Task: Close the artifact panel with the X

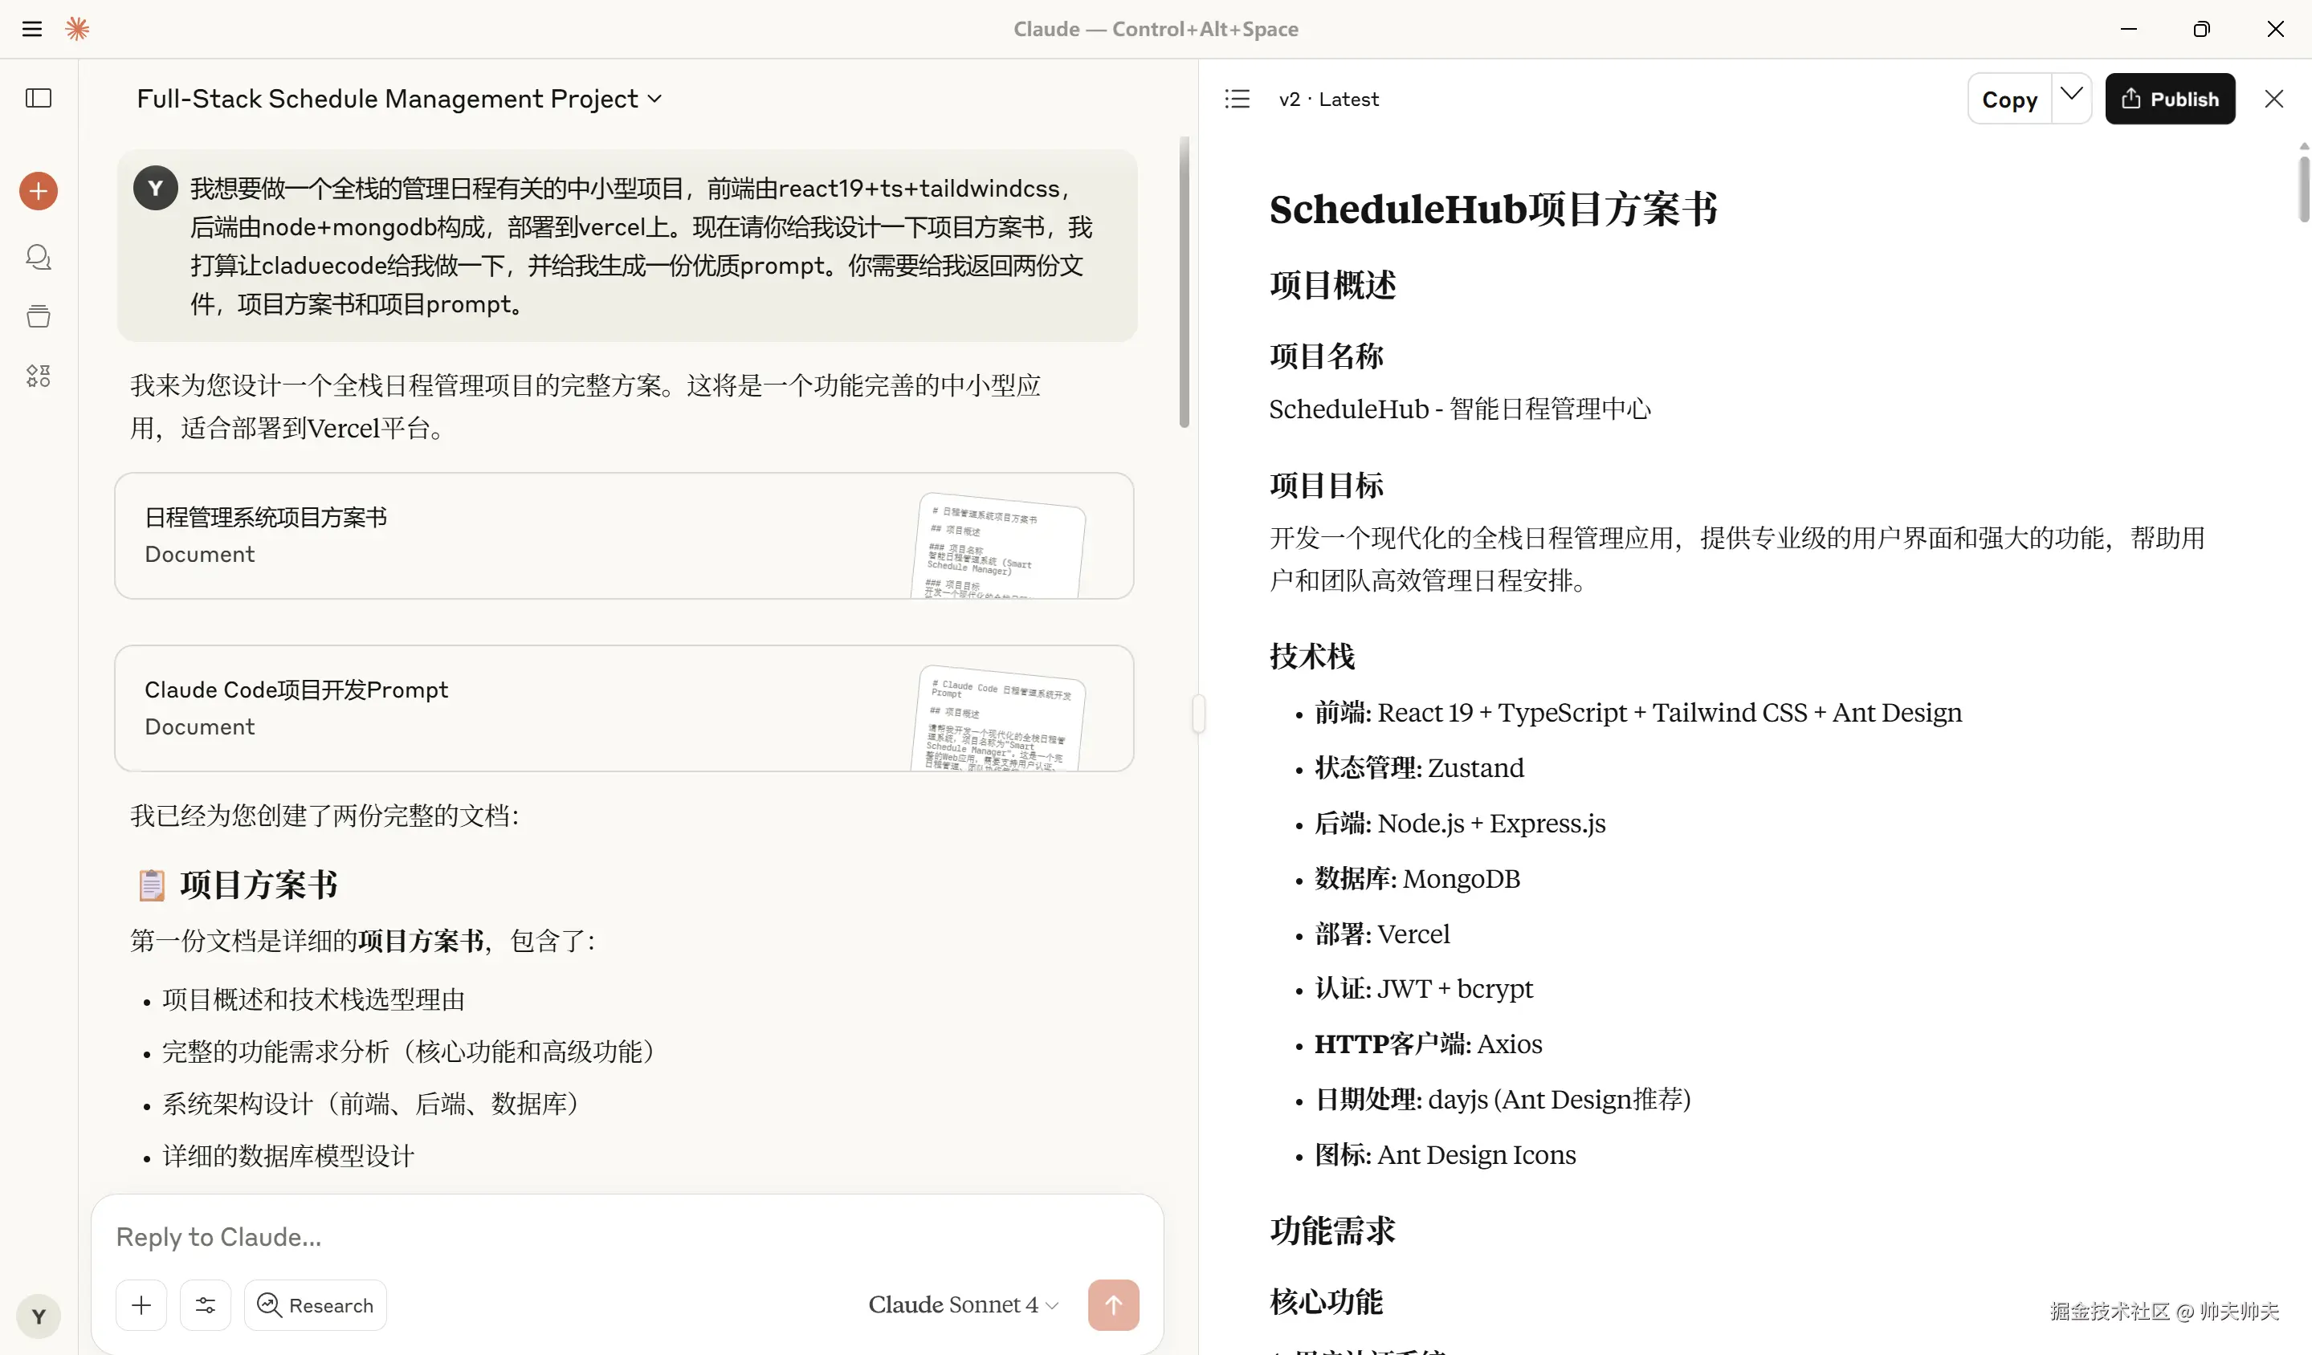Action: [2273, 99]
